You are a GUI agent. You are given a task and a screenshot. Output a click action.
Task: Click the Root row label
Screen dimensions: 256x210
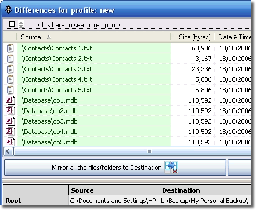coord(36,201)
